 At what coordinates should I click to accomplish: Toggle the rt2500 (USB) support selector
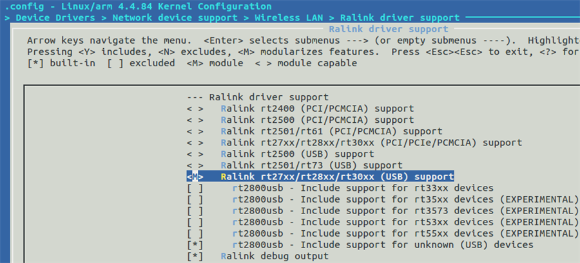(x=195, y=154)
